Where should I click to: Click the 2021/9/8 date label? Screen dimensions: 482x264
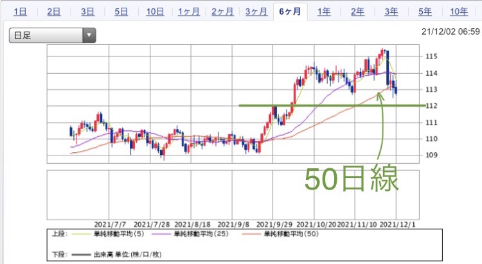pyautogui.click(x=233, y=225)
